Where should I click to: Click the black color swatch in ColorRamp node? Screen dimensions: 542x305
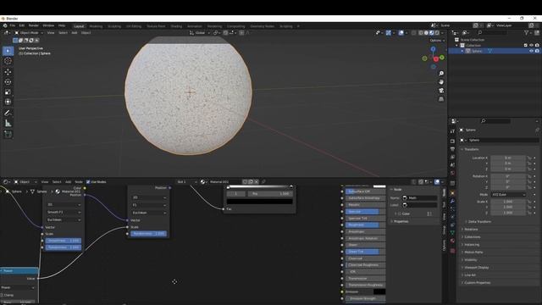(x=260, y=202)
